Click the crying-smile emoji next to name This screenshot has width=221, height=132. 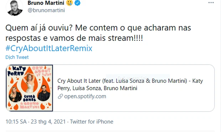(x=70, y=3)
